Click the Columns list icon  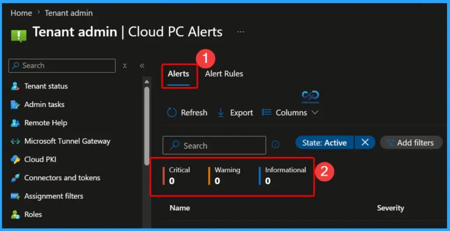click(x=267, y=113)
